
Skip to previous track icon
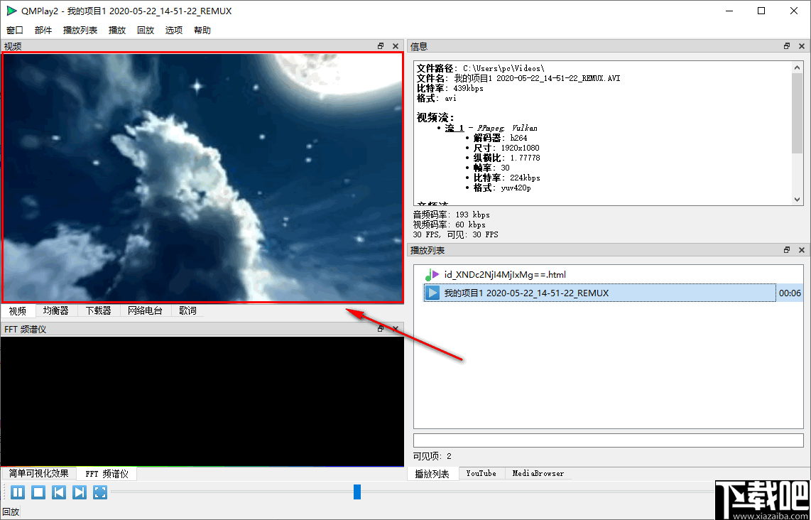click(x=58, y=492)
